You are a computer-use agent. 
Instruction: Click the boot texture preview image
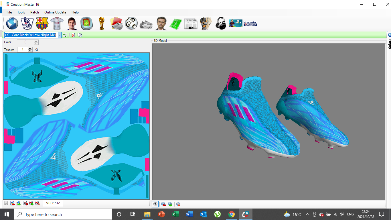coord(76,126)
